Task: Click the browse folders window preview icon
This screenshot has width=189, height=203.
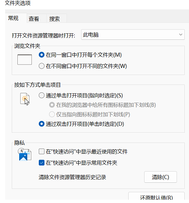Action: tap(24, 60)
